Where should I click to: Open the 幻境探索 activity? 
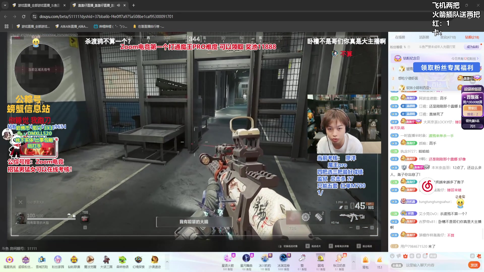[138, 262]
